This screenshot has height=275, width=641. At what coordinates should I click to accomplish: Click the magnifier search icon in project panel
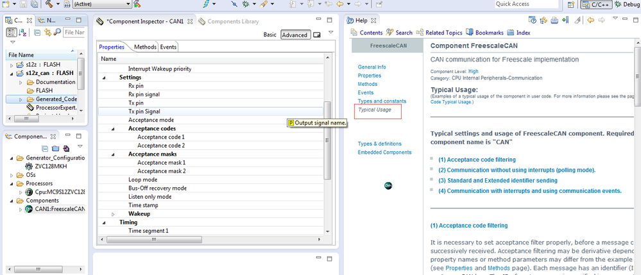[x=57, y=32]
